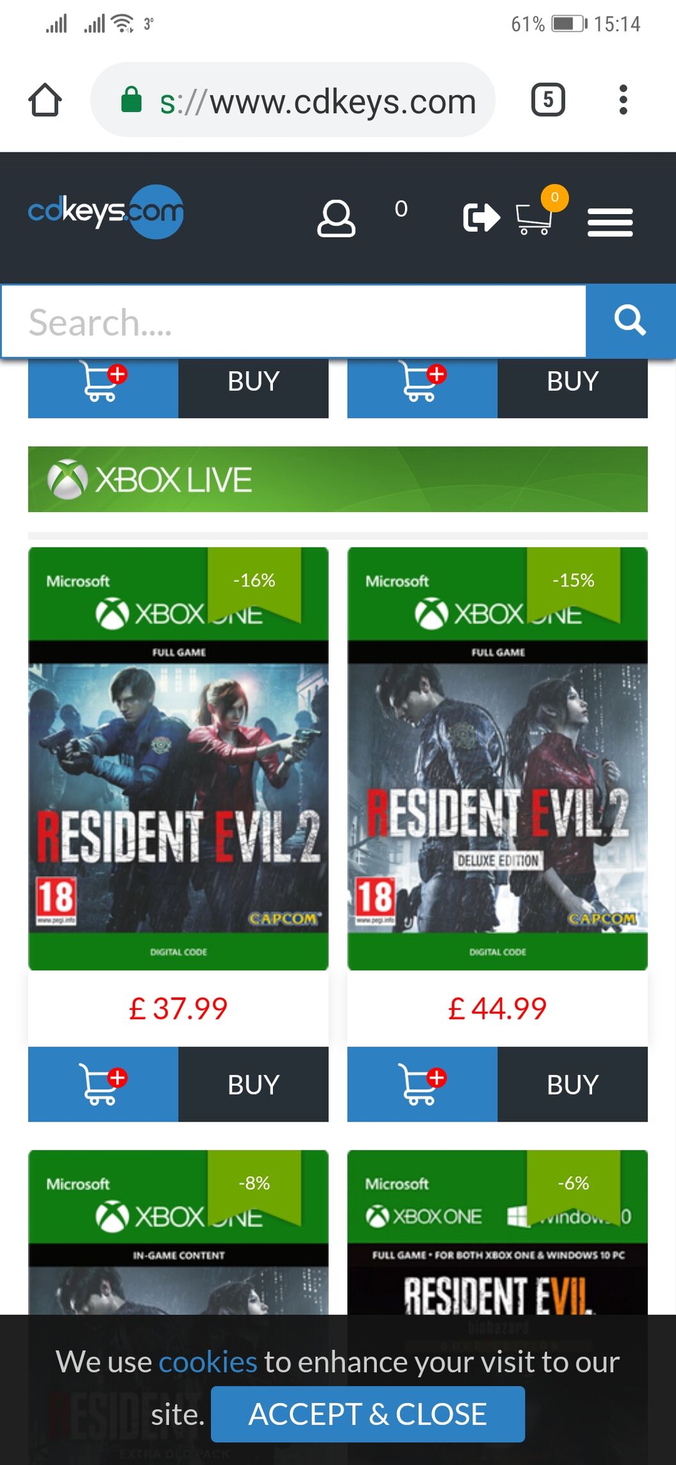Viewport: 676px width, 1465px height.
Task: Open the Chrome three-dot overflow menu
Action: pyautogui.click(x=623, y=99)
